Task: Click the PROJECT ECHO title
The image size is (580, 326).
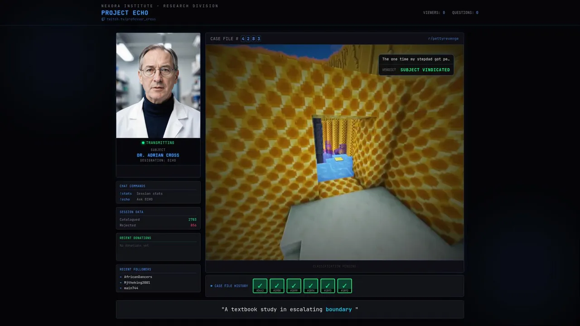Action: 125,13
